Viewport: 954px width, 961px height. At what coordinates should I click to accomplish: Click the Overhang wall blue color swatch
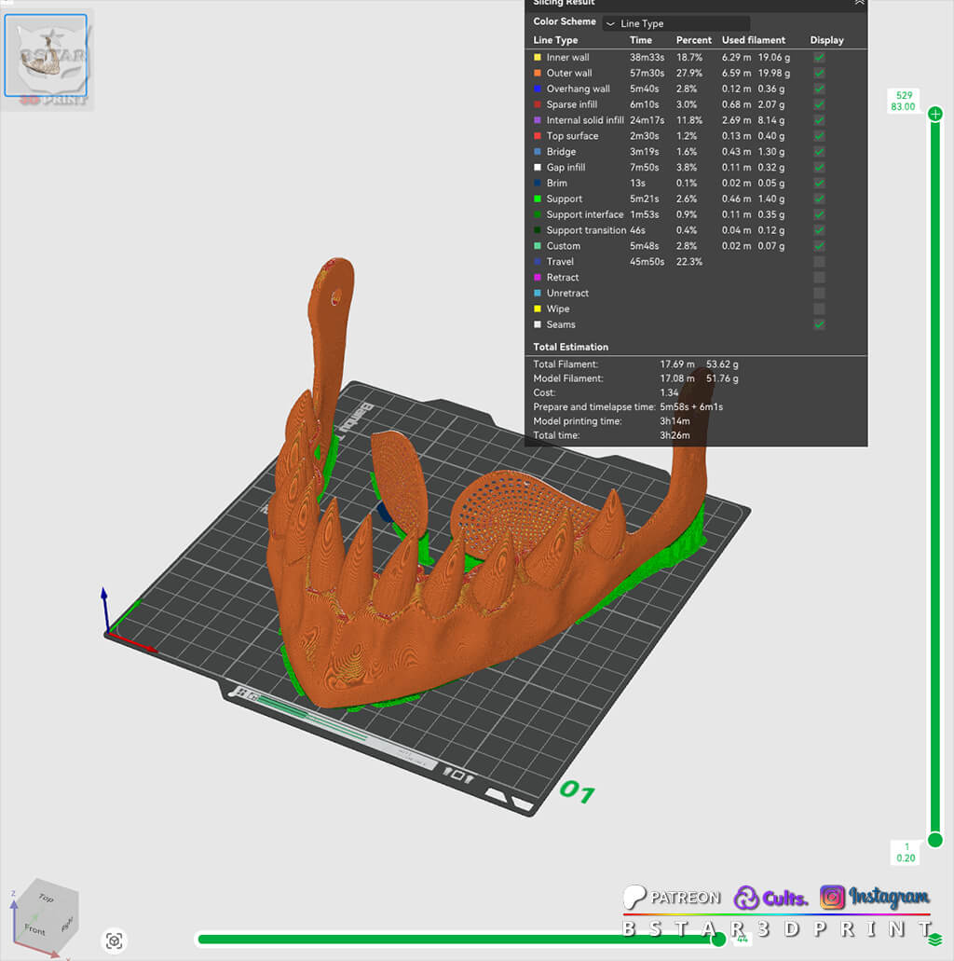(538, 89)
